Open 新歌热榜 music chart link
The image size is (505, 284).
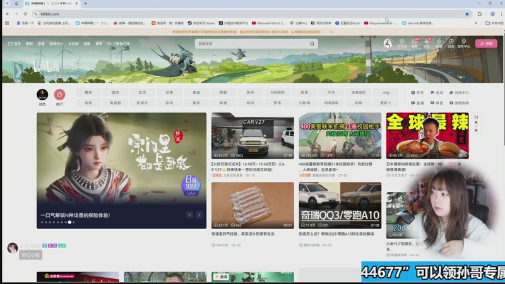click(x=460, y=103)
